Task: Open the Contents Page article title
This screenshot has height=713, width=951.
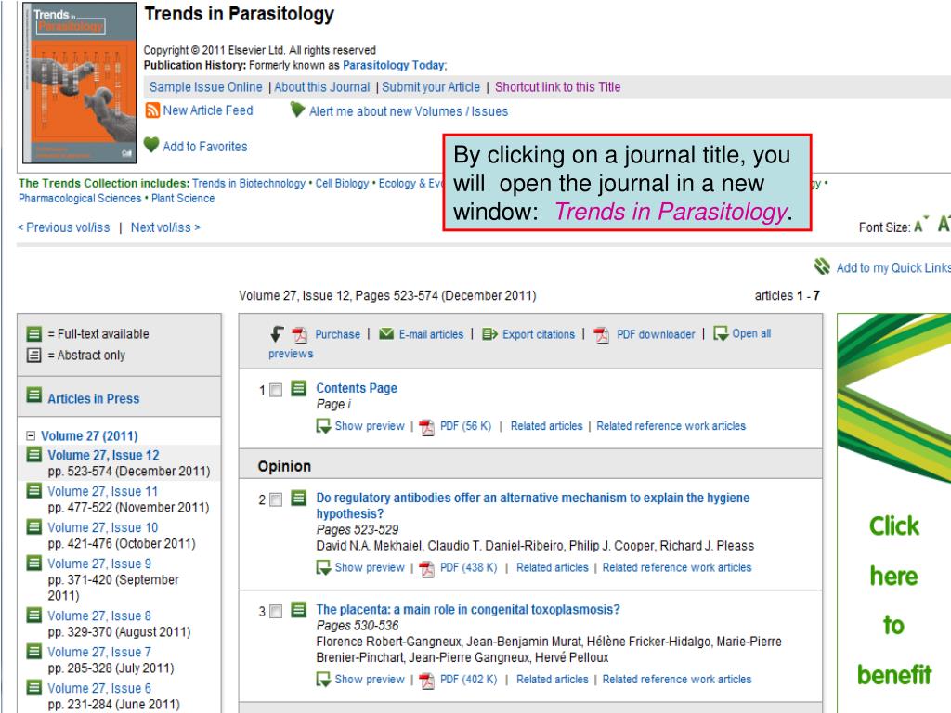Action: tap(357, 388)
